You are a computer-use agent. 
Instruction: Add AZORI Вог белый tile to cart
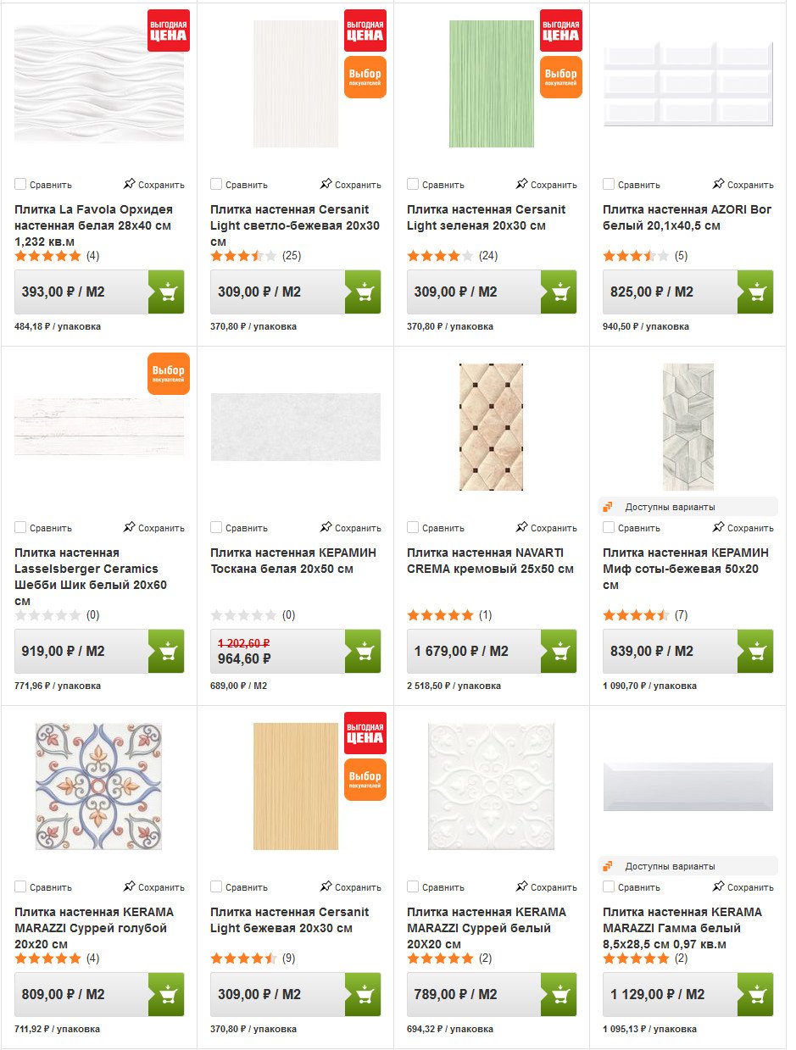click(x=754, y=292)
